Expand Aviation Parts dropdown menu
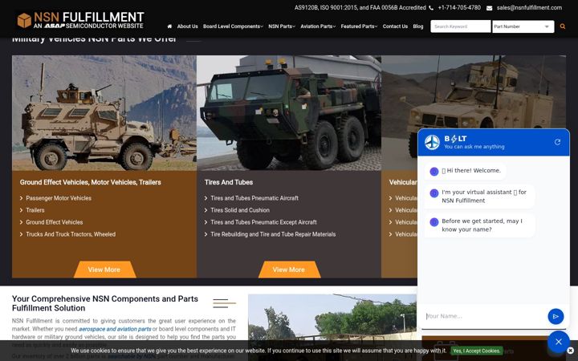 pyautogui.click(x=318, y=26)
